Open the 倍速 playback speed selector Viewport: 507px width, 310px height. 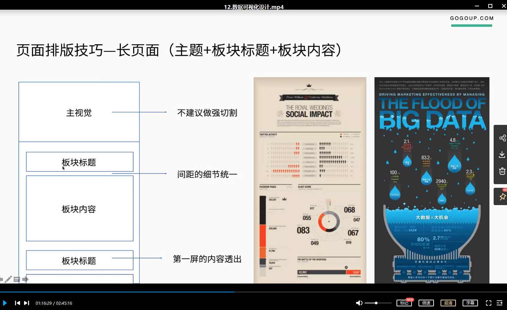[x=426, y=303]
